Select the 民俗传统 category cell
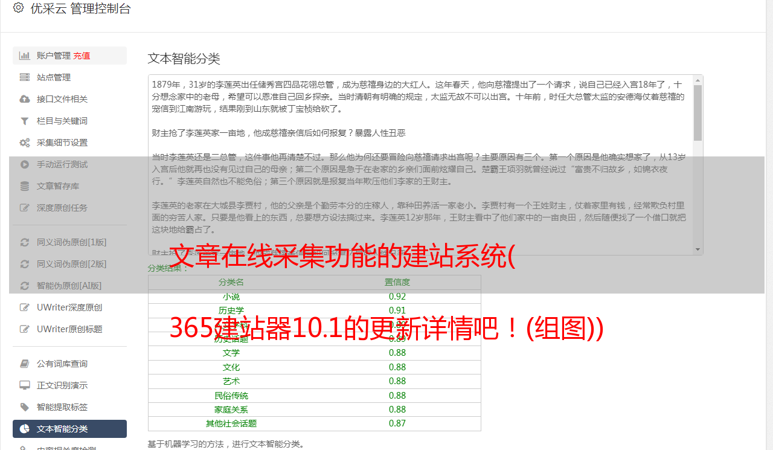773x450 pixels. click(231, 396)
